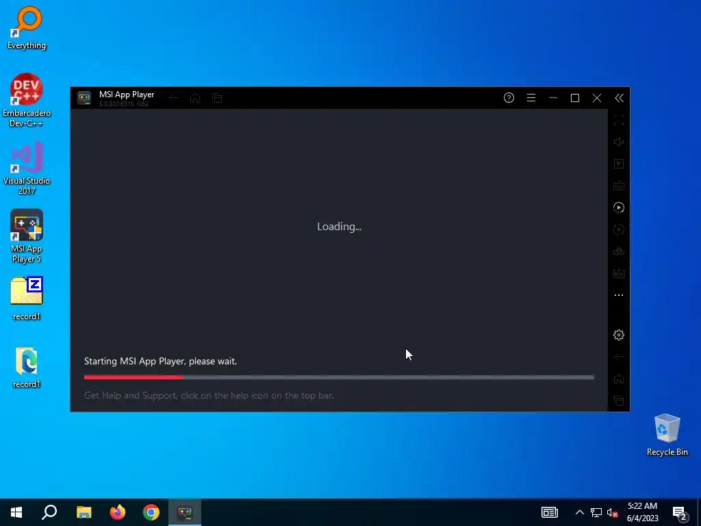The image size is (701, 526).
Task: Close the MSI App Player window
Action: click(x=597, y=98)
